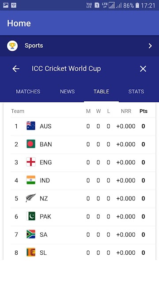Tap the Sports trophy icon
Image resolution: width=159 pixels, height=282 pixels.
[x=12, y=46]
